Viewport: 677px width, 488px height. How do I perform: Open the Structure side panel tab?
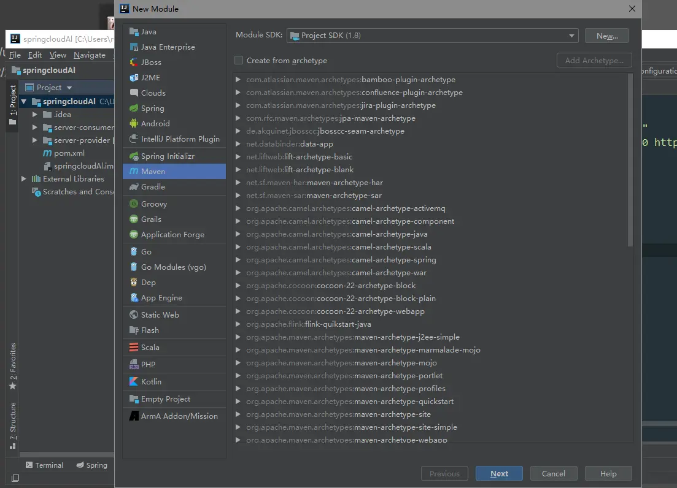[x=13, y=425]
